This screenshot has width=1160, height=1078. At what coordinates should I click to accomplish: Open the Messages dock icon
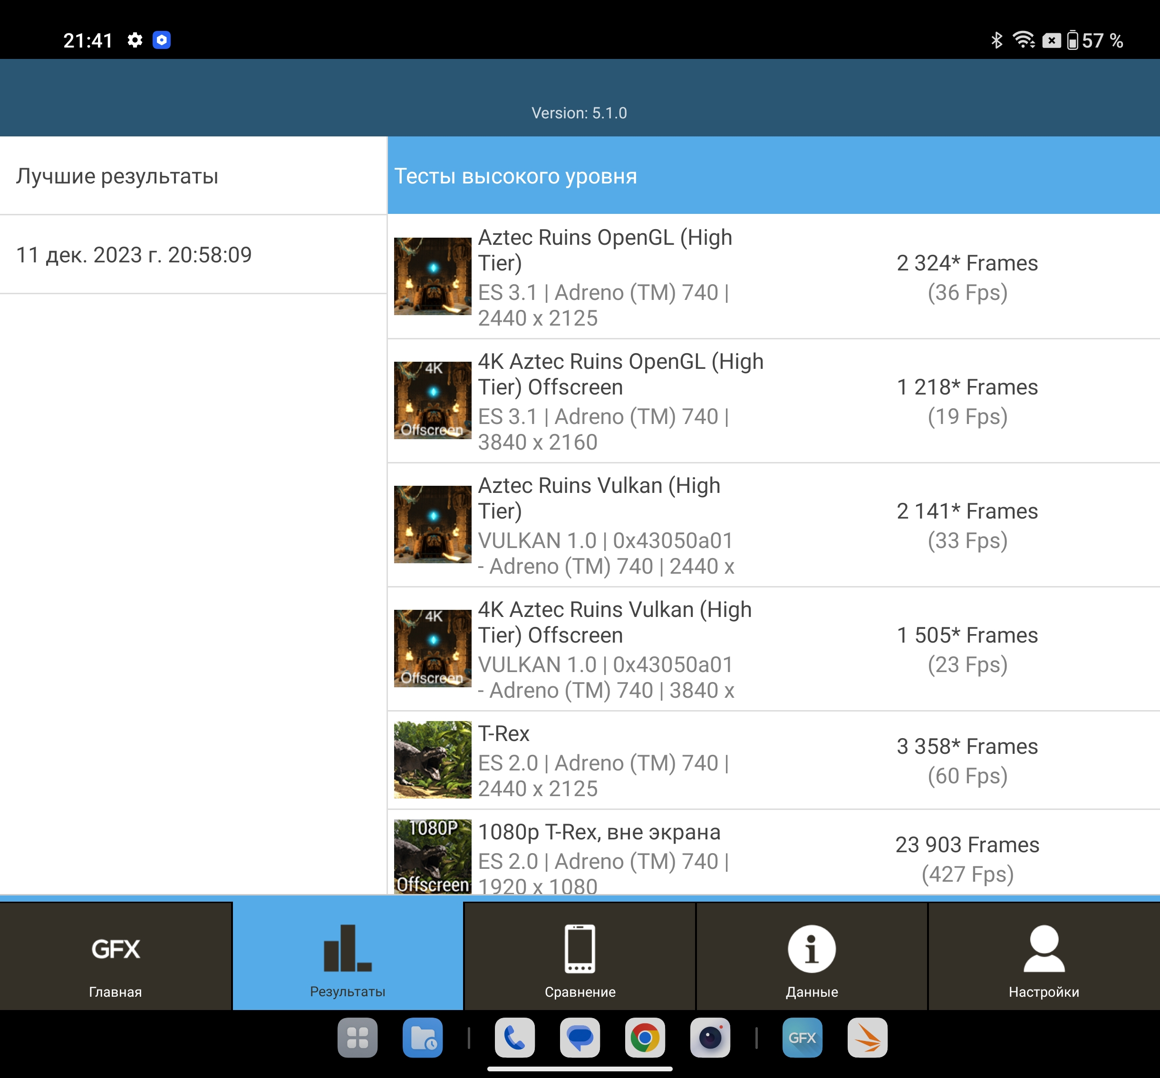580,1038
